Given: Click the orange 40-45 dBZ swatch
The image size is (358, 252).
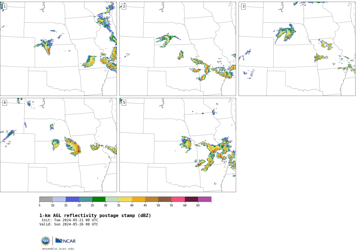Looking at the screenshot, I should tap(138, 199).
